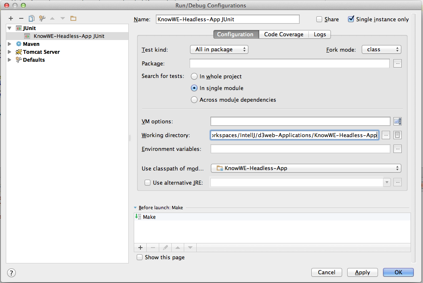This screenshot has width=423, height=283.
Task: Add new configuration with plus icon
Action: [x=11, y=18]
